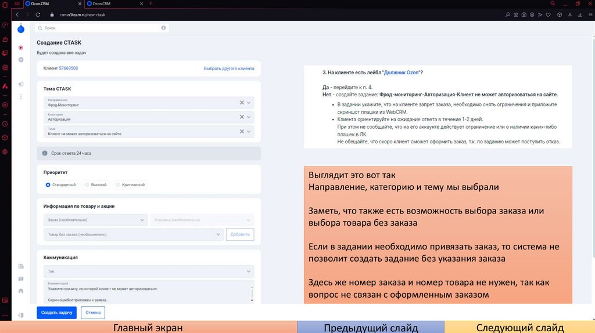
Task: Click the chat bubble icon in CRM sidebar
Action: [21, 279]
